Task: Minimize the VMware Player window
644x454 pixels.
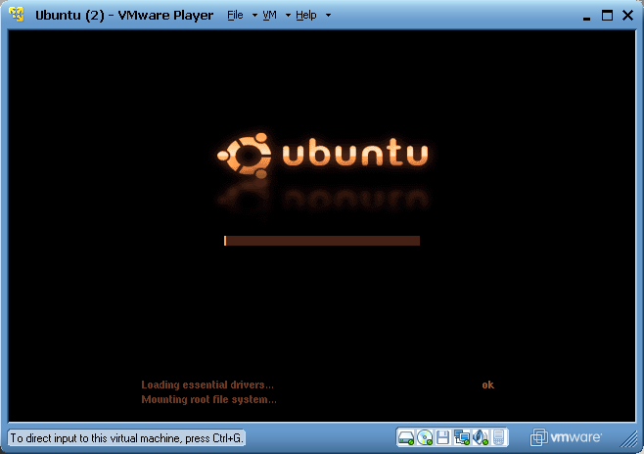Action: pyautogui.click(x=585, y=15)
